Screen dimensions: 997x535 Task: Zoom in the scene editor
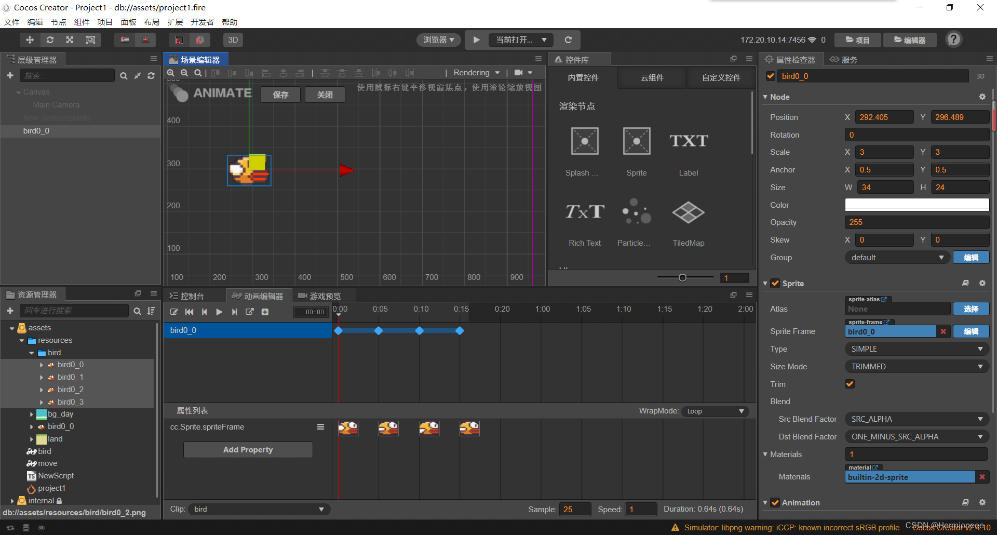[171, 73]
